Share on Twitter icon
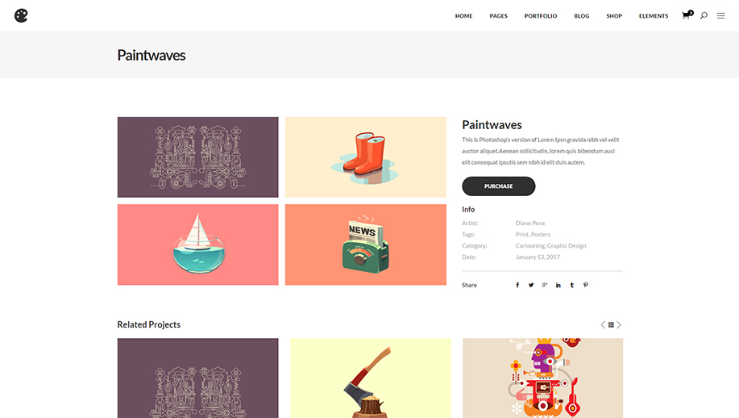739x418 pixels. [531, 285]
